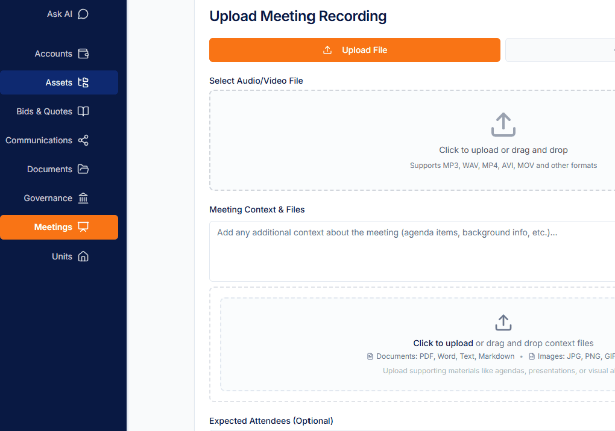
Task: Click the 'Upload Meeting Recording' heading
Action: pos(298,16)
